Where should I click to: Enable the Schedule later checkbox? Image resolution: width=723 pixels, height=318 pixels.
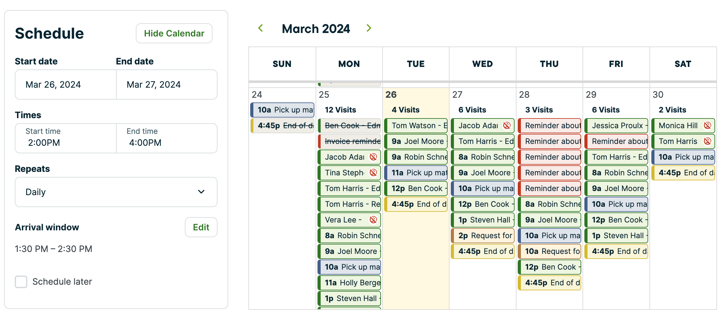(21, 282)
